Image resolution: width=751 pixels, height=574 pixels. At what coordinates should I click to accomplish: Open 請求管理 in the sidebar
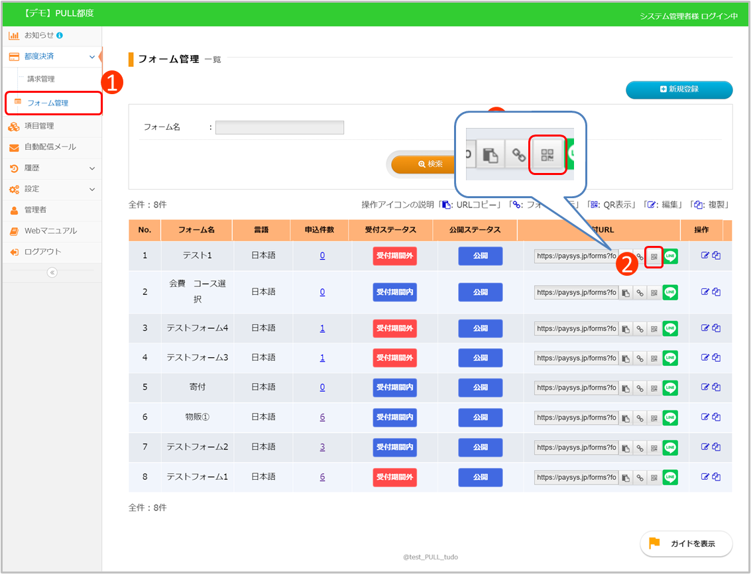[41, 79]
